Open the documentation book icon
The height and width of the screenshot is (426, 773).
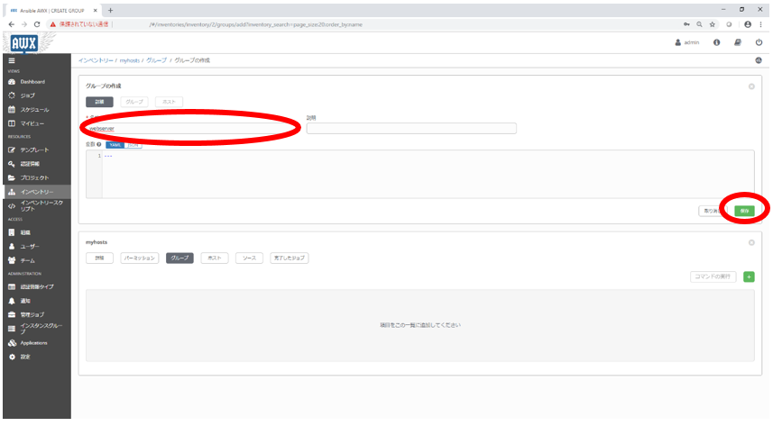(738, 42)
